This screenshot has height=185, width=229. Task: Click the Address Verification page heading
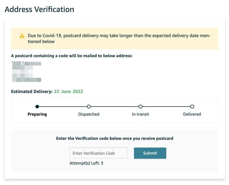(x=39, y=9)
